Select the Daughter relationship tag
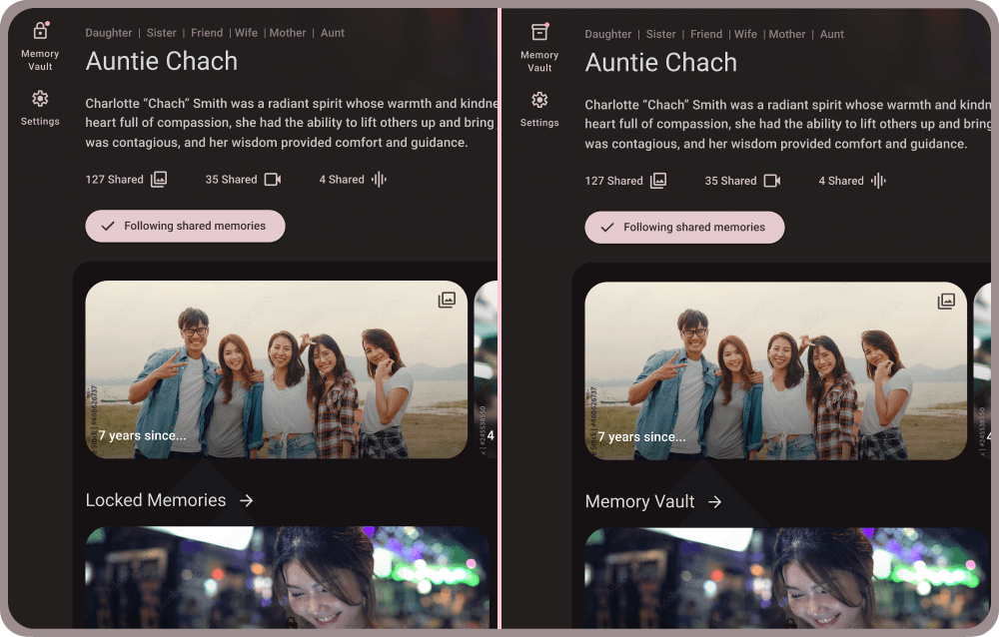The width and height of the screenshot is (999, 637). pyautogui.click(x=109, y=33)
